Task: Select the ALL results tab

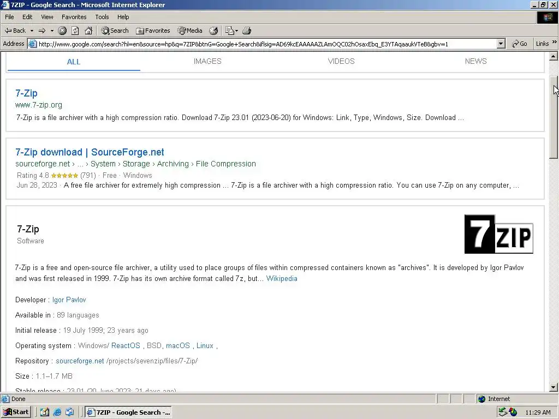Action: click(74, 62)
